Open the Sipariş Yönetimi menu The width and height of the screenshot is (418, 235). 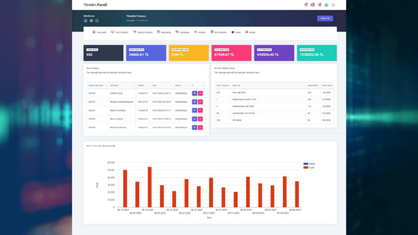(143, 32)
